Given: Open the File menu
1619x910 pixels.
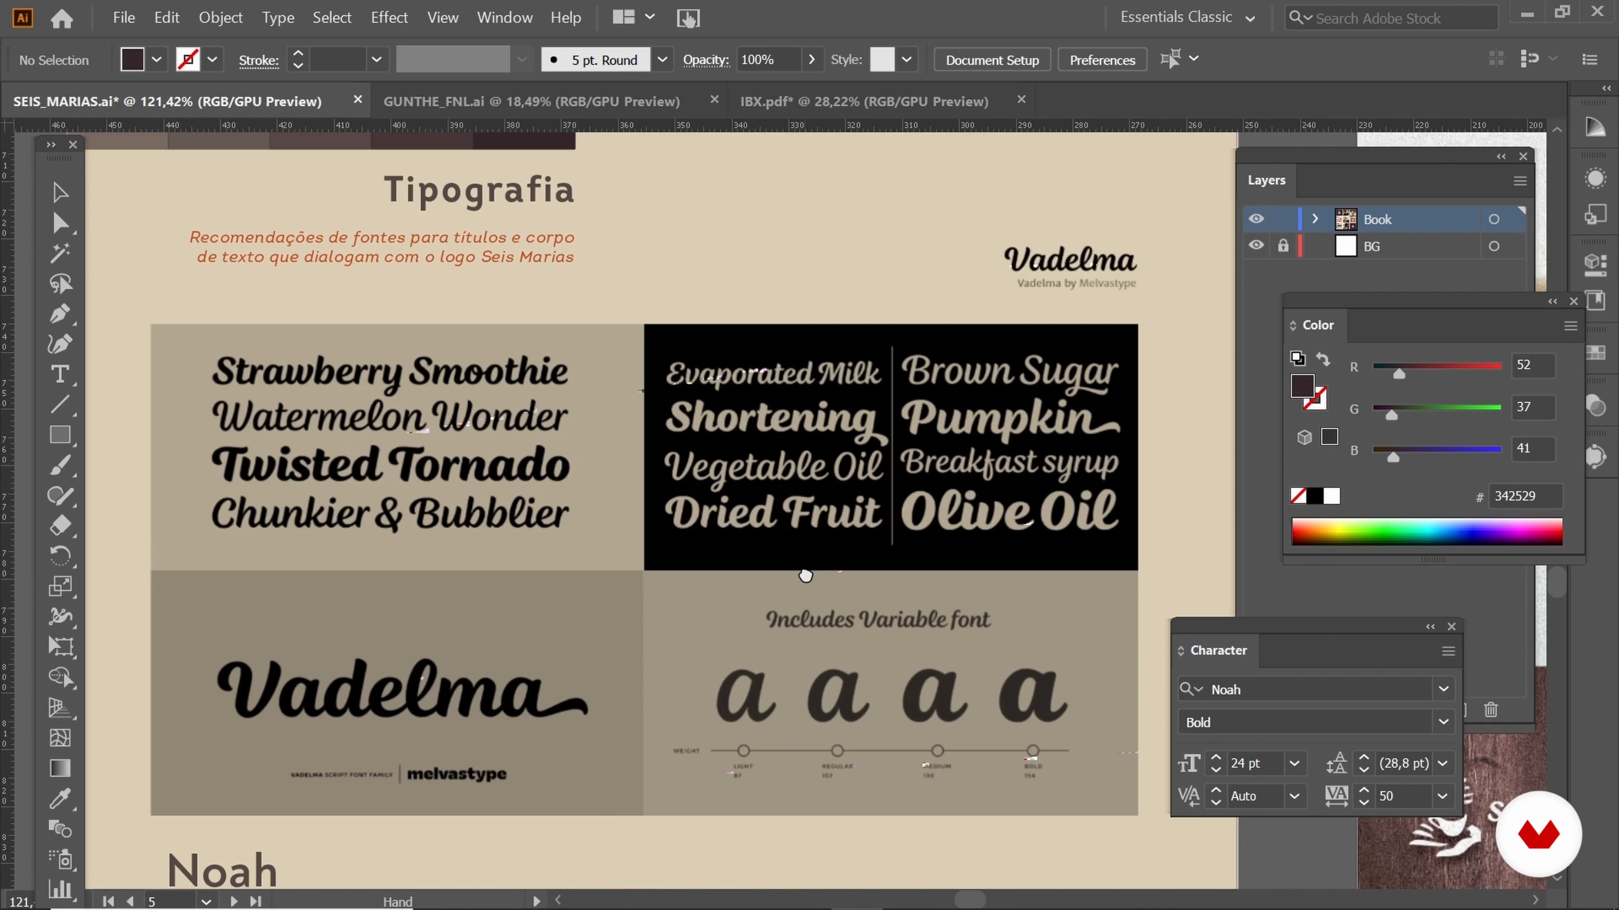Looking at the screenshot, I should [x=124, y=18].
